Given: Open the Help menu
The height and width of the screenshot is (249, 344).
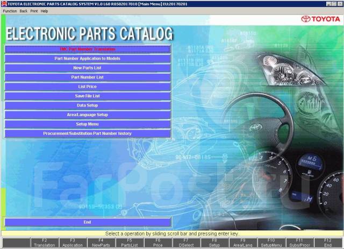Looking at the screenshot, I should click(x=44, y=11).
